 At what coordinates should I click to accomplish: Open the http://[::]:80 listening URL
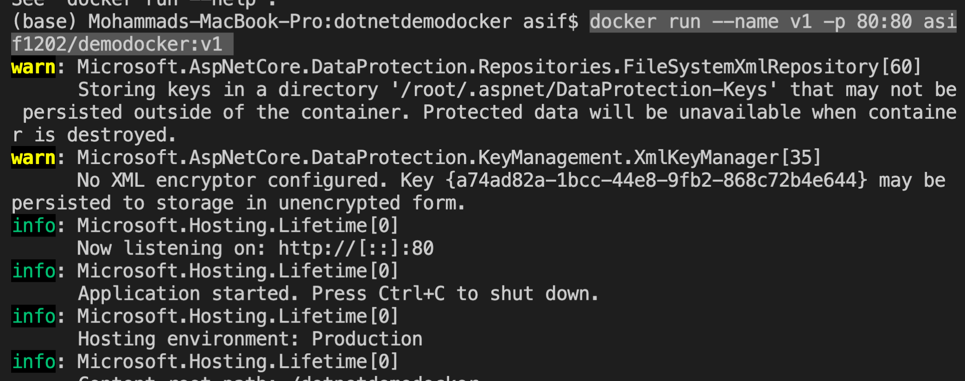click(x=356, y=248)
